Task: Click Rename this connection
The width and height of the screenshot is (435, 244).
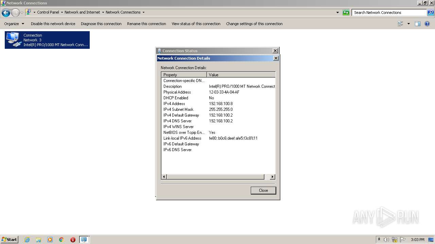Action: point(146,24)
